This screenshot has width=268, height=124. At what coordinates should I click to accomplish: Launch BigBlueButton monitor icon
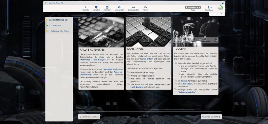tap(133, 7)
